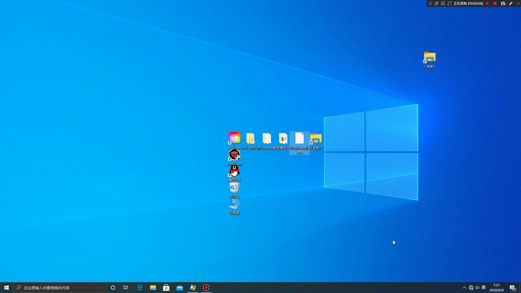
Task: Expand hidden system tray icons
Action: pyautogui.click(x=464, y=288)
